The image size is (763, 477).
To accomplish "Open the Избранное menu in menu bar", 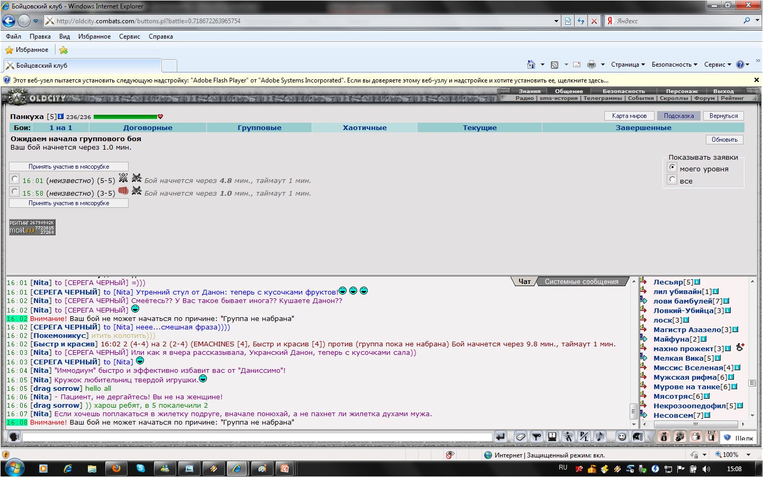I will 94,36.
